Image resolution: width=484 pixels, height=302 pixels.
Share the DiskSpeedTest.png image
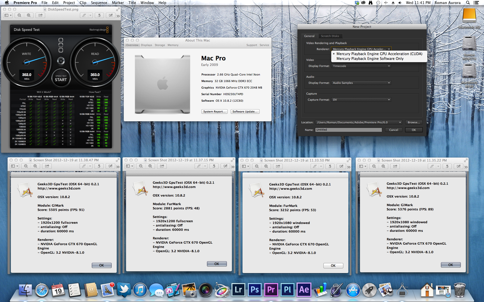click(40, 15)
